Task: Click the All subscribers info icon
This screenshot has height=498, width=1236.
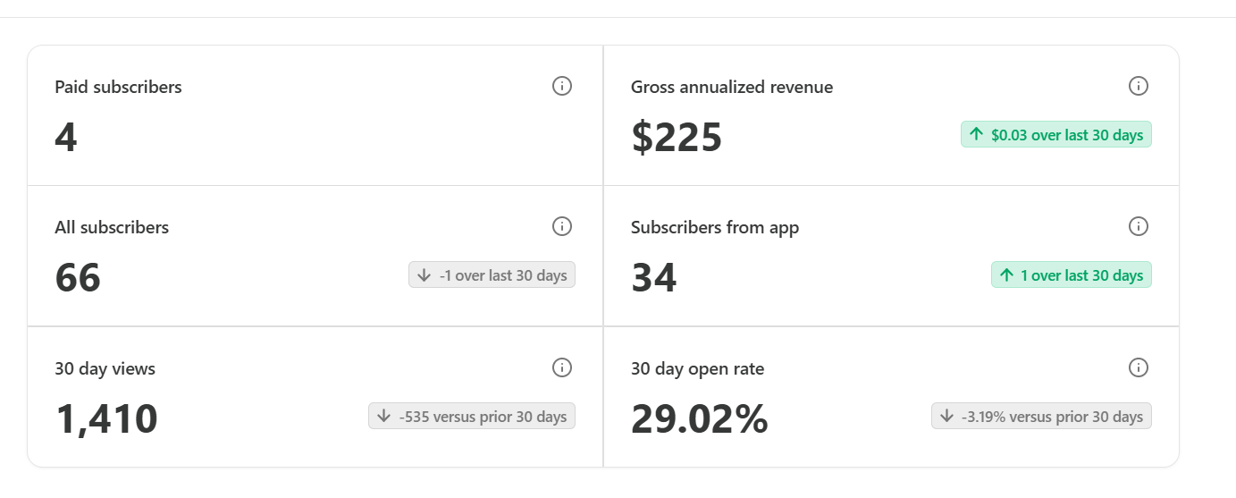Action: (561, 226)
